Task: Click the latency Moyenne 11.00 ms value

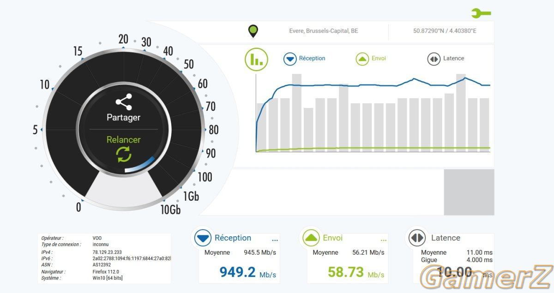Action: 457,252
